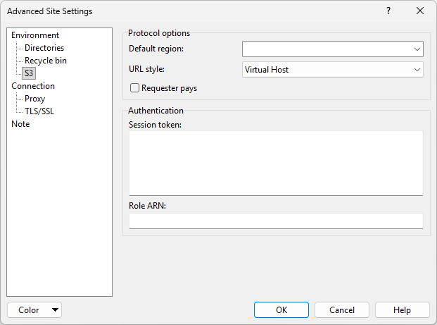Select the S3 item in tree
Viewport: 437px width, 325px height.
coord(29,73)
